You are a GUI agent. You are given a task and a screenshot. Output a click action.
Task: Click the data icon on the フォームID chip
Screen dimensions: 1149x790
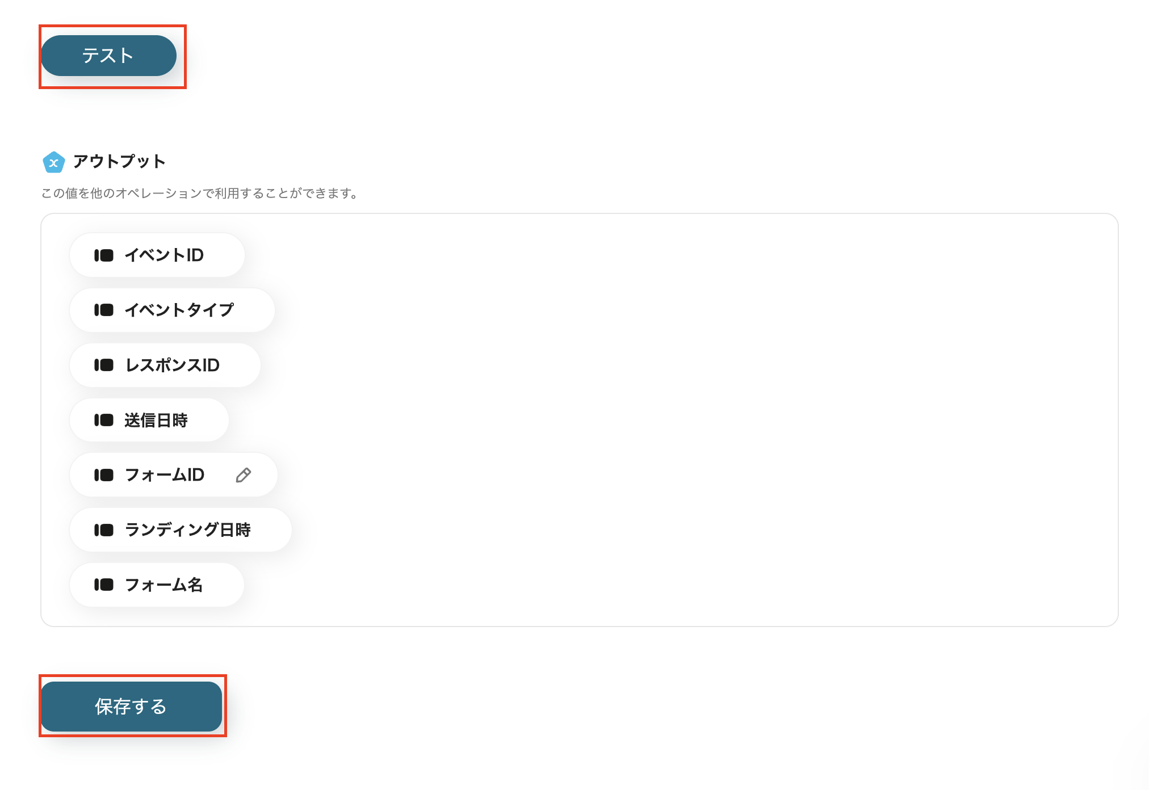[x=105, y=475]
